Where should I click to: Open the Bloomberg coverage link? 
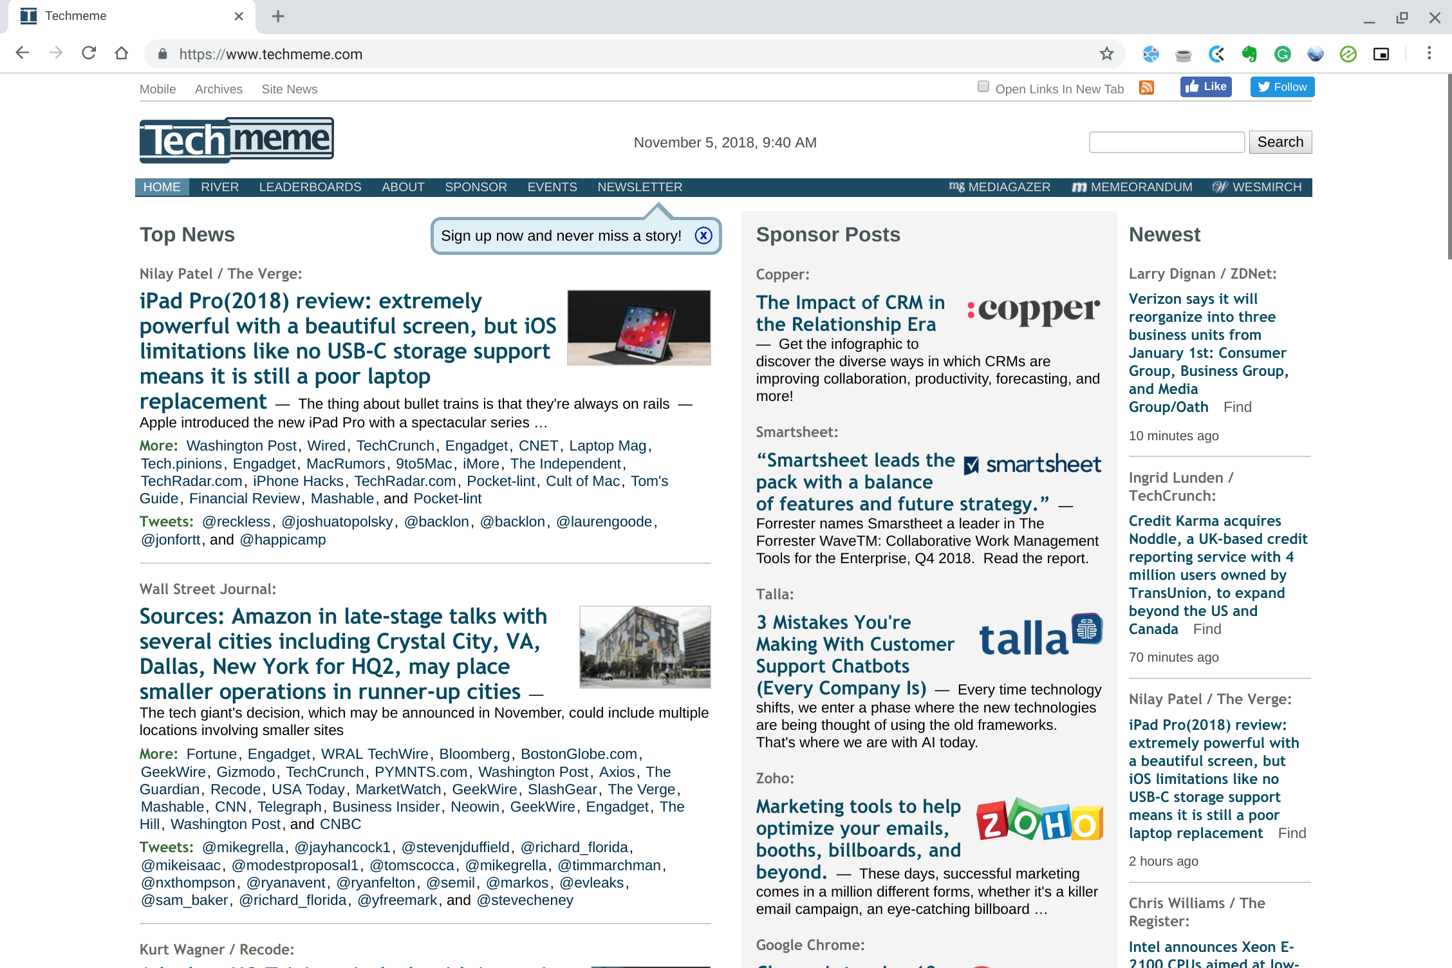point(474,754)
